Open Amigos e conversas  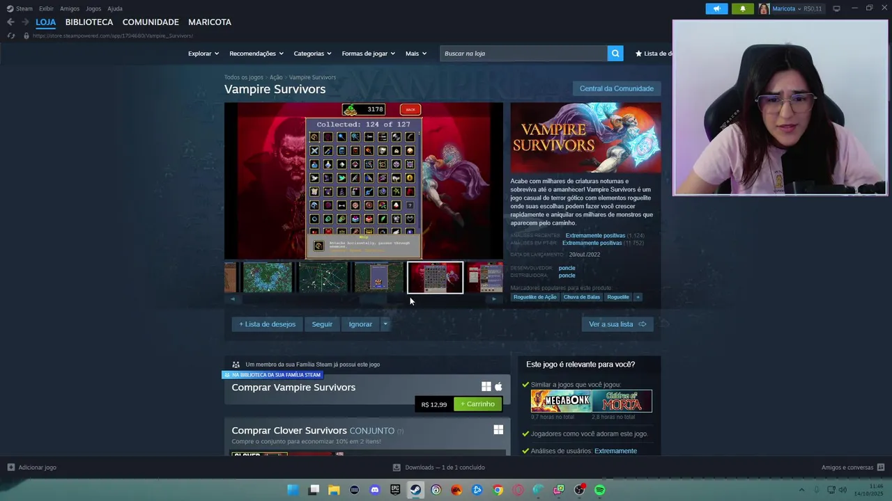pos(853,468)
